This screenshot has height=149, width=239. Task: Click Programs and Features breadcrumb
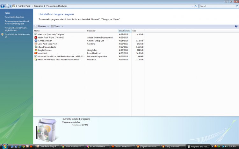[56, 6]
